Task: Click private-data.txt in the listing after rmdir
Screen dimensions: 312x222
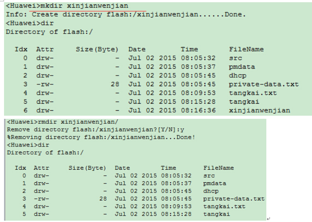Action: [x=234, y=199]
